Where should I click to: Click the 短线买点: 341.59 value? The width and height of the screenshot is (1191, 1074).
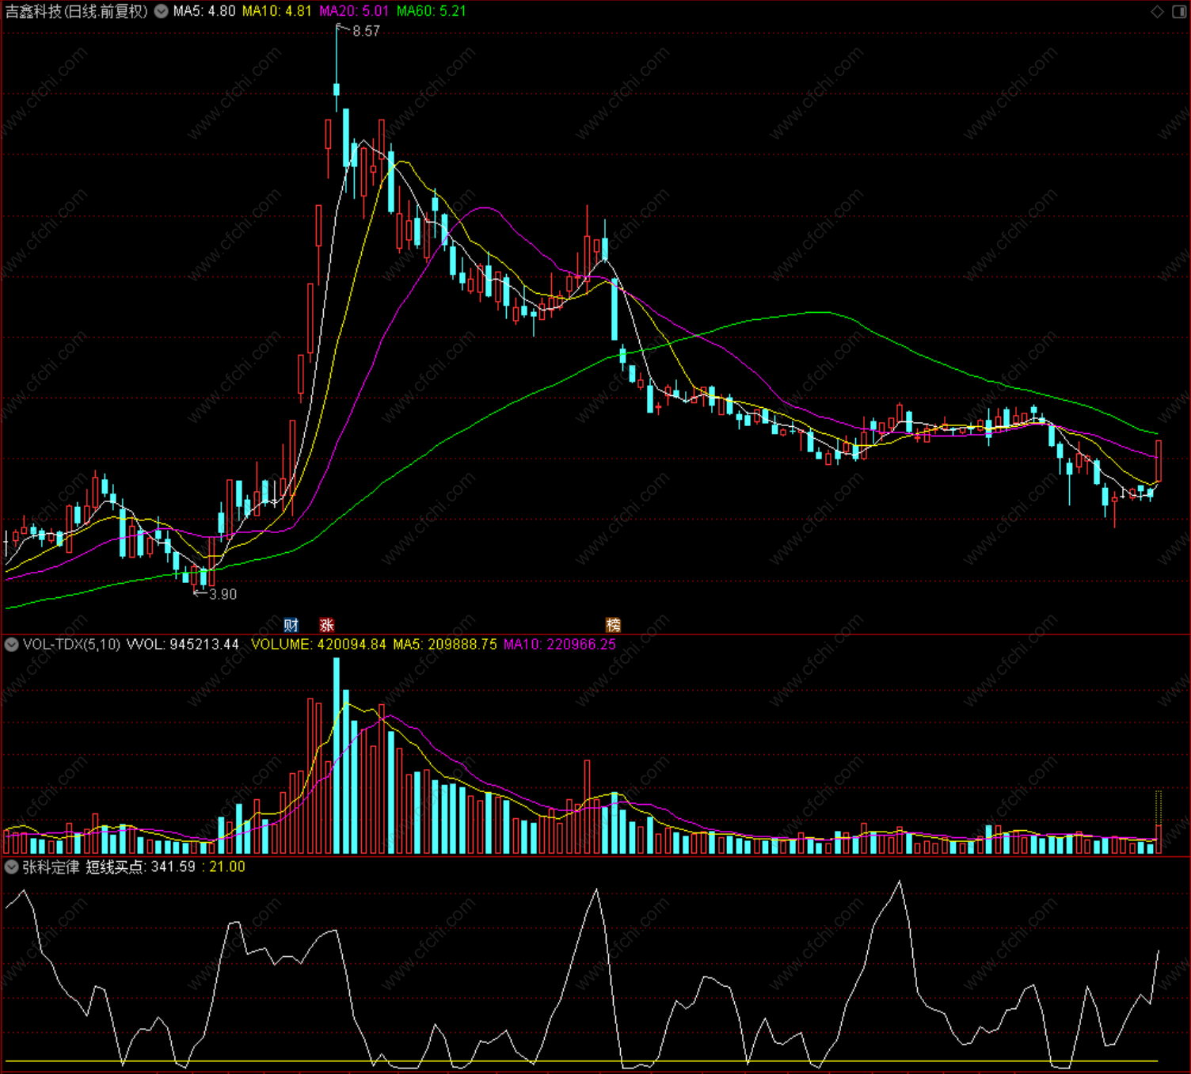(141, 867)
